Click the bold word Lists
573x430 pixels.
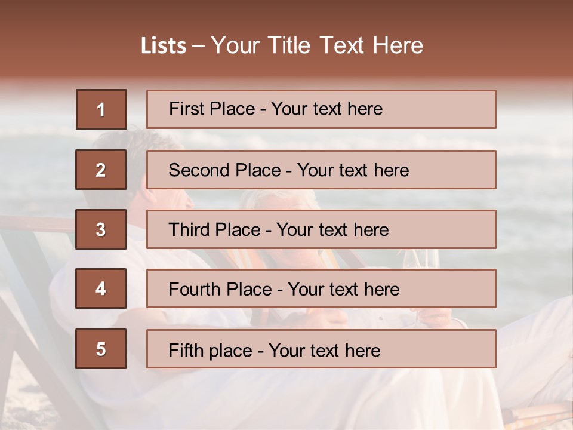pos(164,46)
